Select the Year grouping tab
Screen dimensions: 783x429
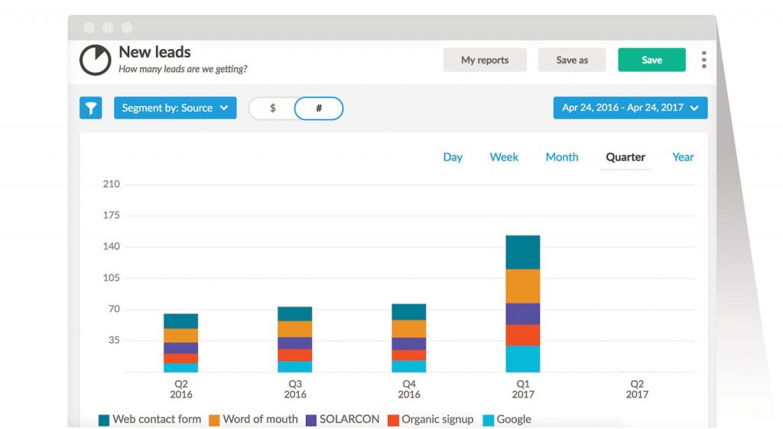(683, 157)
